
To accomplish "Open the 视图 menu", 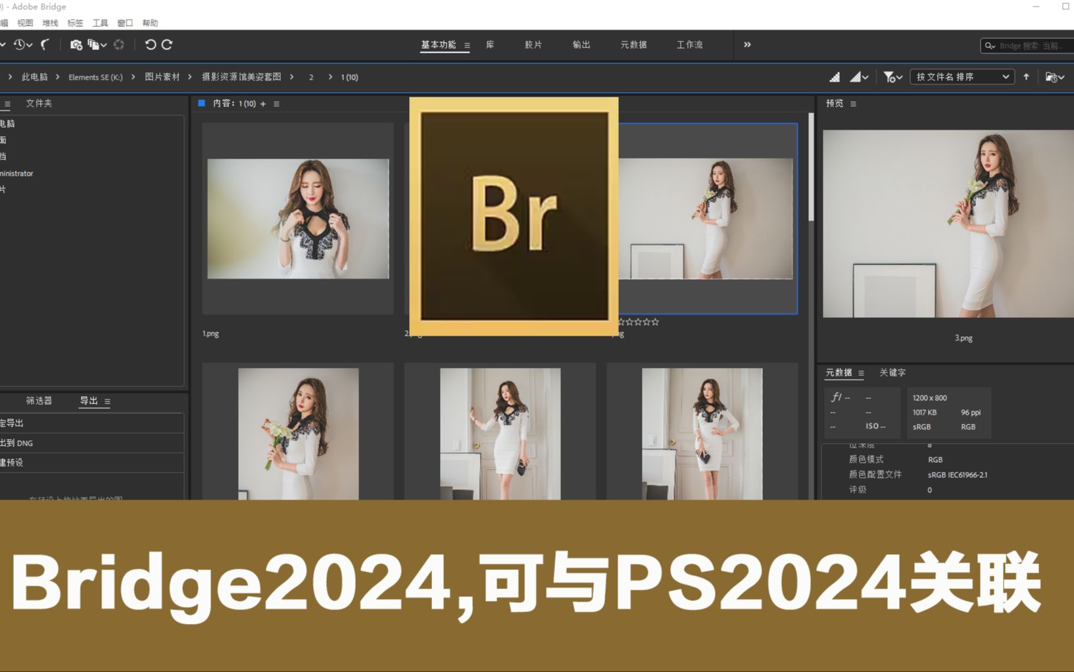I will 25,23.
